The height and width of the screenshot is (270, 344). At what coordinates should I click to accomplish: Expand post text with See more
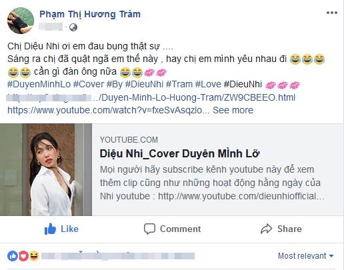[233, 110]
